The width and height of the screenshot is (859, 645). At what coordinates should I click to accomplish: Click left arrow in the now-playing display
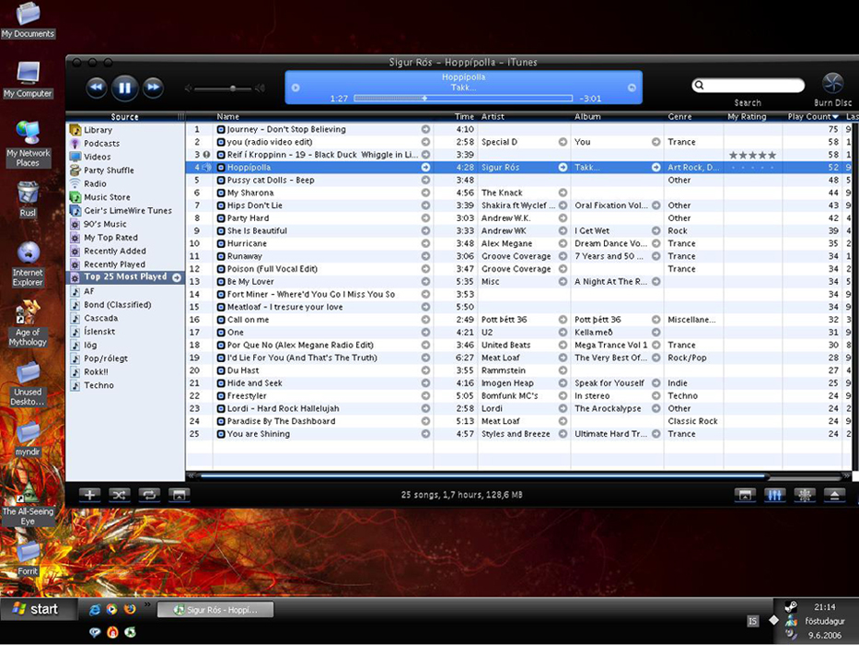pos(296,88)
